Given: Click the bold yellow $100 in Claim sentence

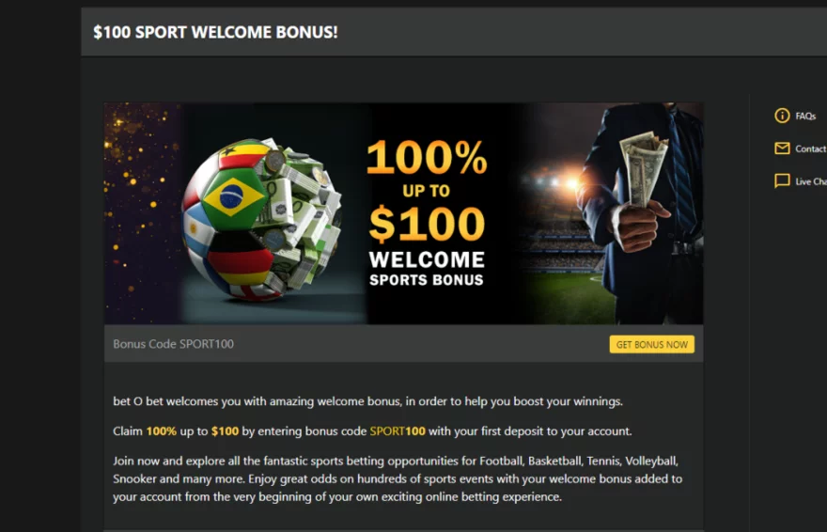Looking at the screenshot, I should pos(225,431).
